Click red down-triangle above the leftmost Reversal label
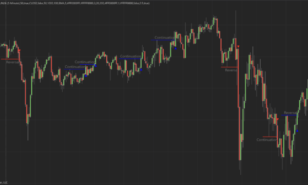 20,50
